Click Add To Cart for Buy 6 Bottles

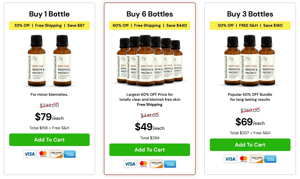tap(149, 150)
